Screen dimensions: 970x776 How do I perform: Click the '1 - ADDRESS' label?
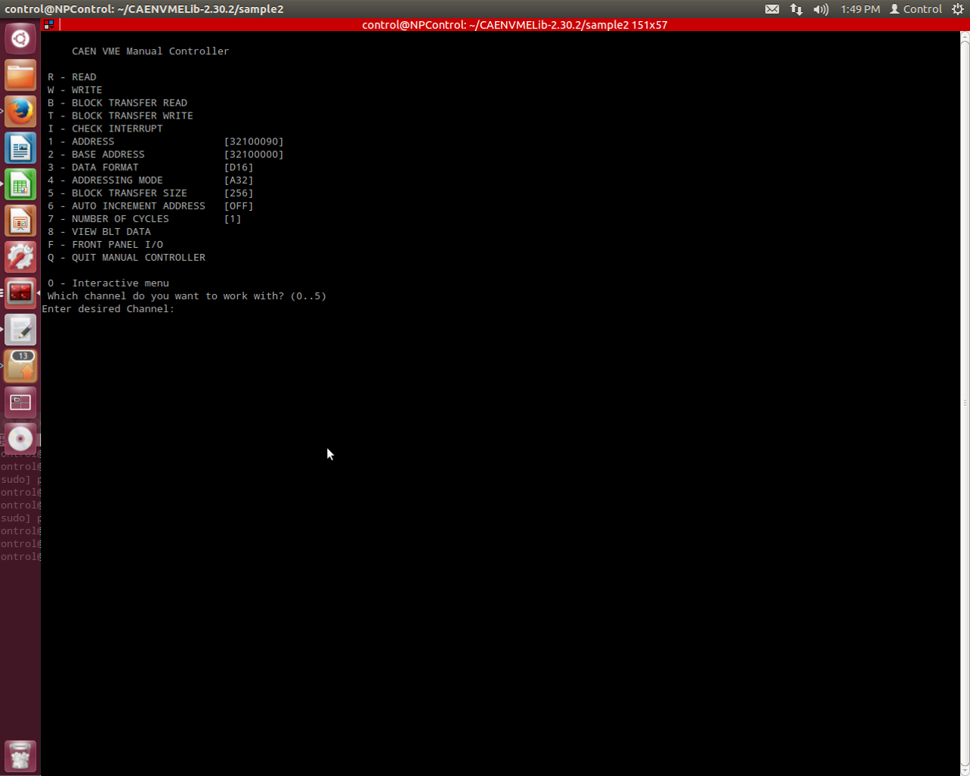pyautogui.click(x=81, y=141)
